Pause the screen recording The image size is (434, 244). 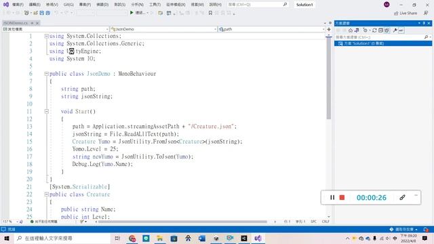coord(332,197)
